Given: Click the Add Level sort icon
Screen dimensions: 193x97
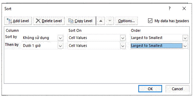Looking at the screenshot, I should 9,21.
